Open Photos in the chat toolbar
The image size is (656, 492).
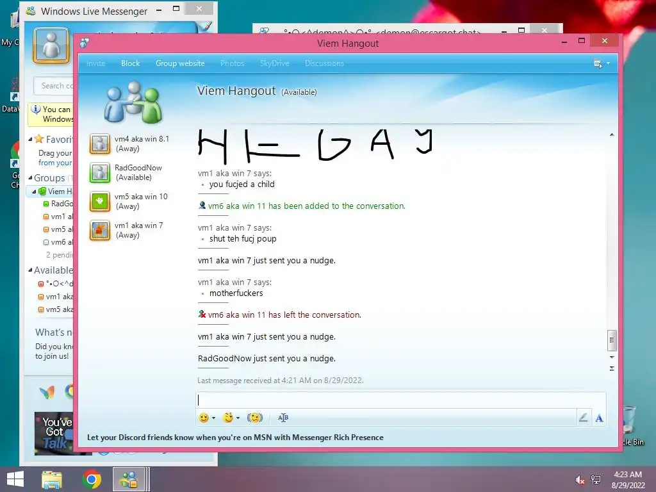point(232,63)
